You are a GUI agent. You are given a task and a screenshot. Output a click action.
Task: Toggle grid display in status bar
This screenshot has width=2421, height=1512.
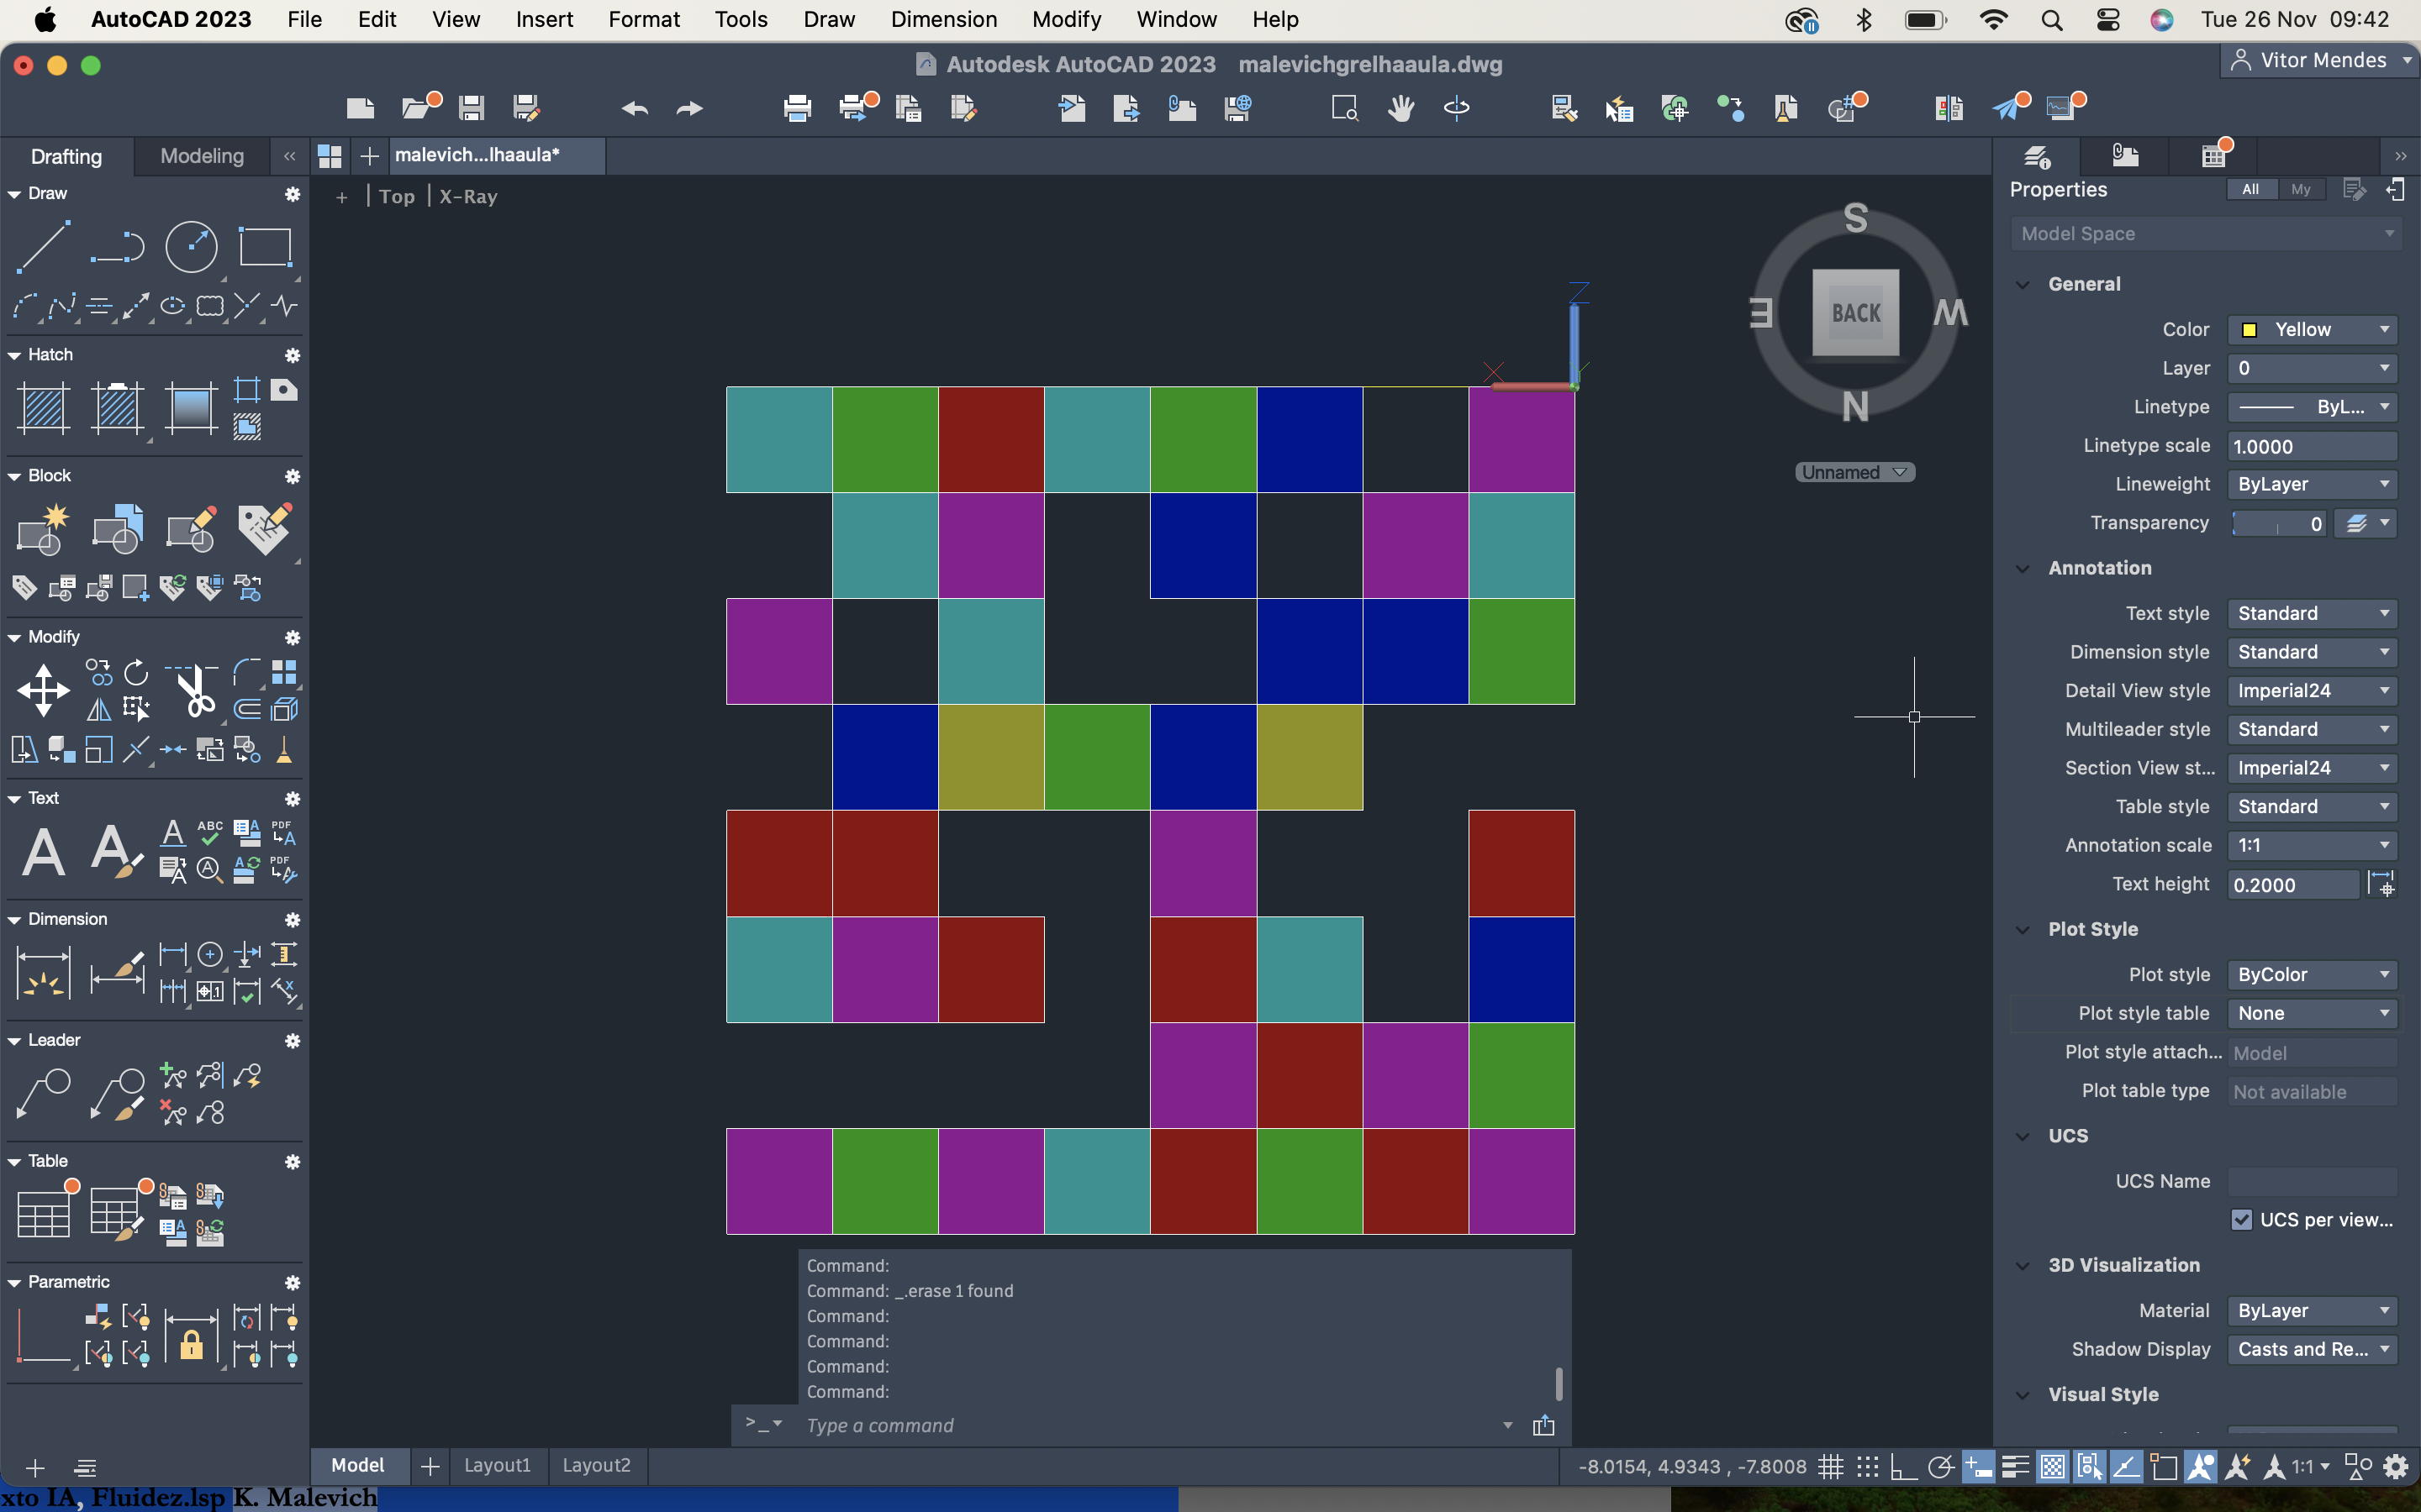(1831, 1467)
